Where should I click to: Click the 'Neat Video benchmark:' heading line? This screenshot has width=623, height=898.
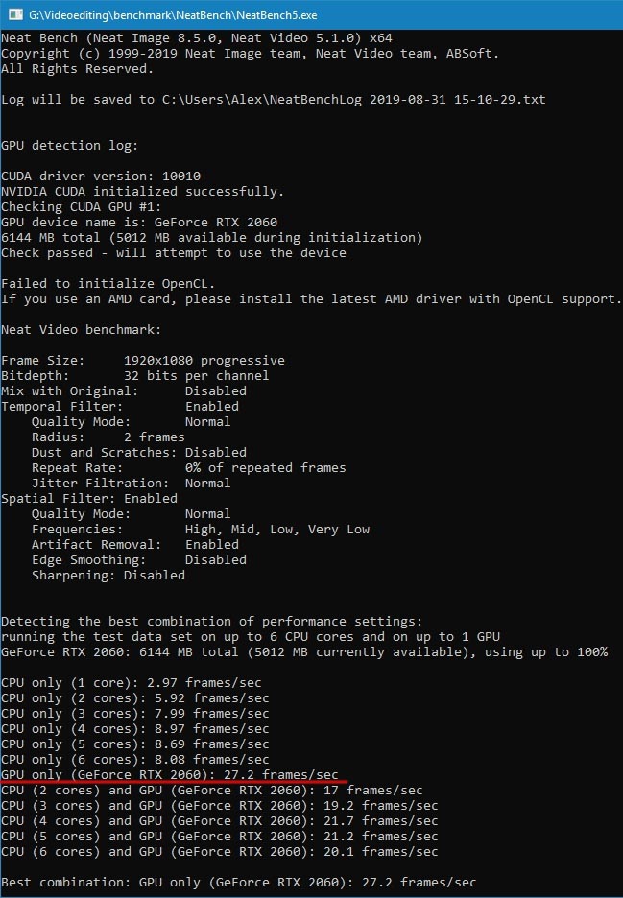(x=82, y=330)
